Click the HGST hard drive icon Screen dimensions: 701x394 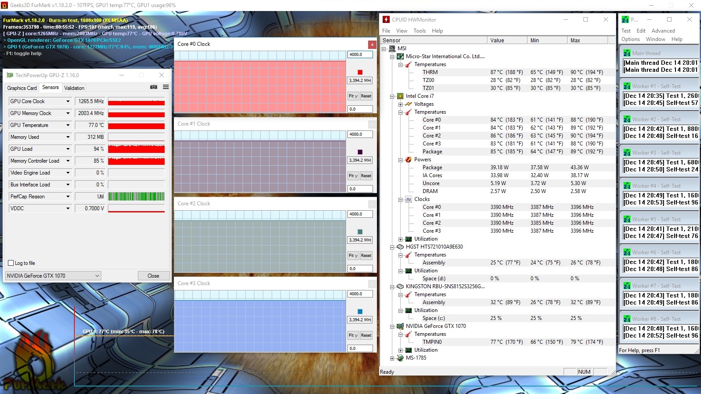pos(400,247)
